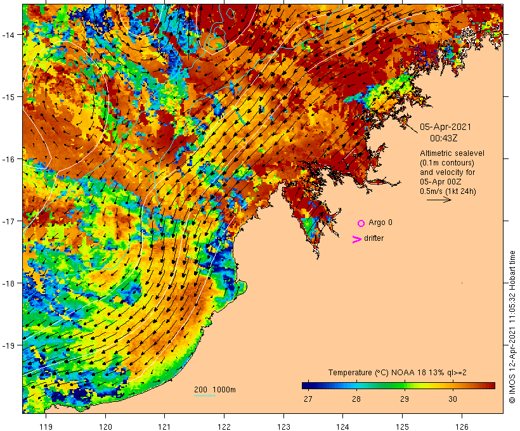
Task: Click the '0.5m/s (1kt 24h)' label
Action: pos(448,191)
